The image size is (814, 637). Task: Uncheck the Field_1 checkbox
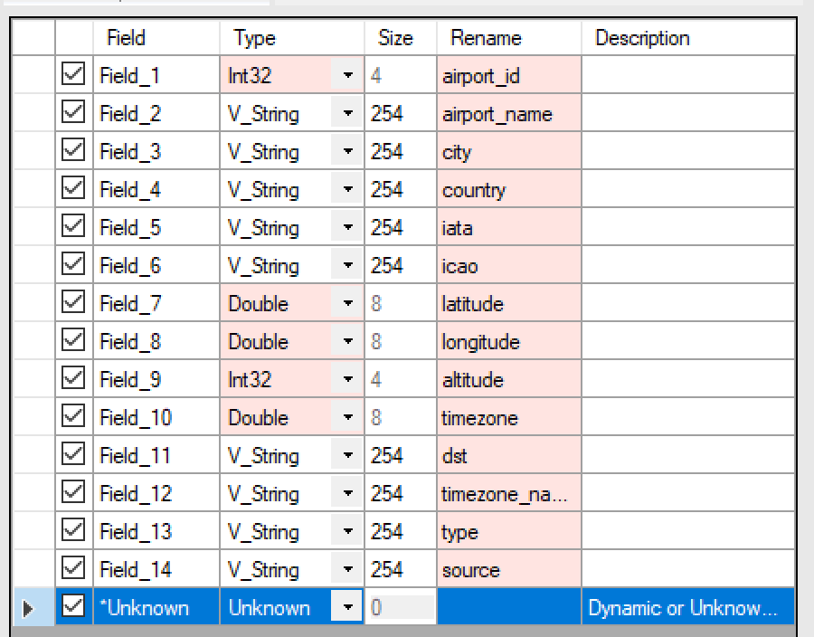click(x=73, y=74)
